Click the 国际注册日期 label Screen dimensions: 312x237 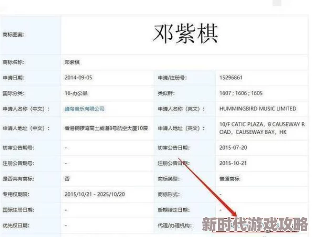pyautogui.click(x=18, y=210)
